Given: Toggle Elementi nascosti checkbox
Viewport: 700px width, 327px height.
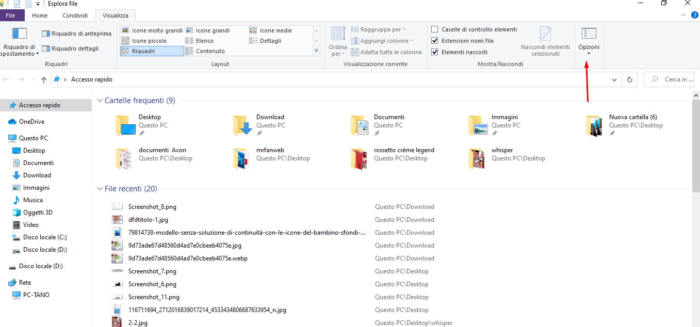Looking at the screenshot, I should [x=435, y=52].
